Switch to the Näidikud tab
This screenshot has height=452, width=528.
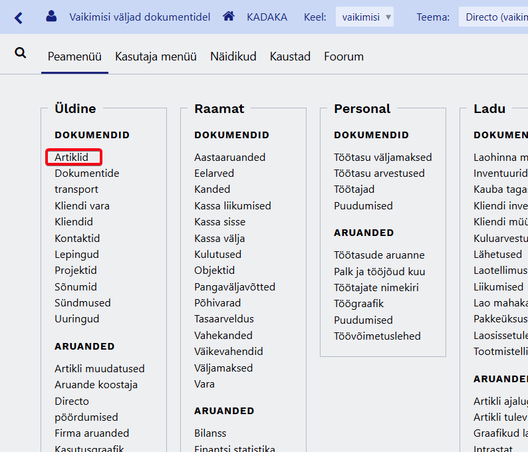(x=233, y=56)
